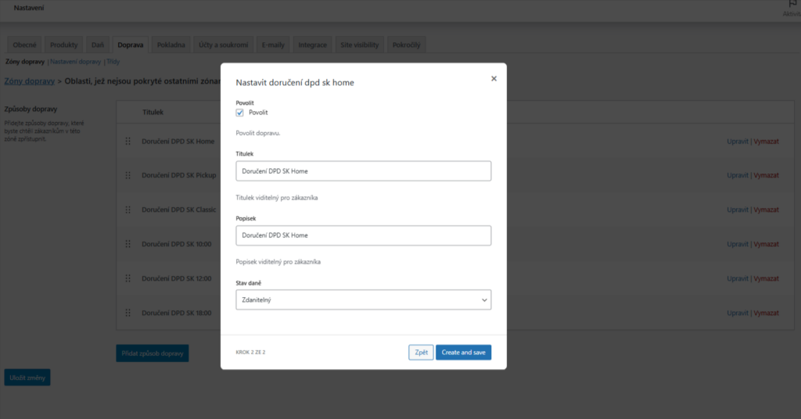
Task: Open the Produkty tab
Action: (x=64, y=45)
